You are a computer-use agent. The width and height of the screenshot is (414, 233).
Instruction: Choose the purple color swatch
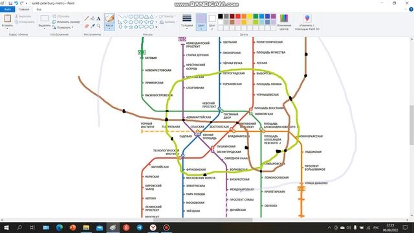(x=273, y=16)
